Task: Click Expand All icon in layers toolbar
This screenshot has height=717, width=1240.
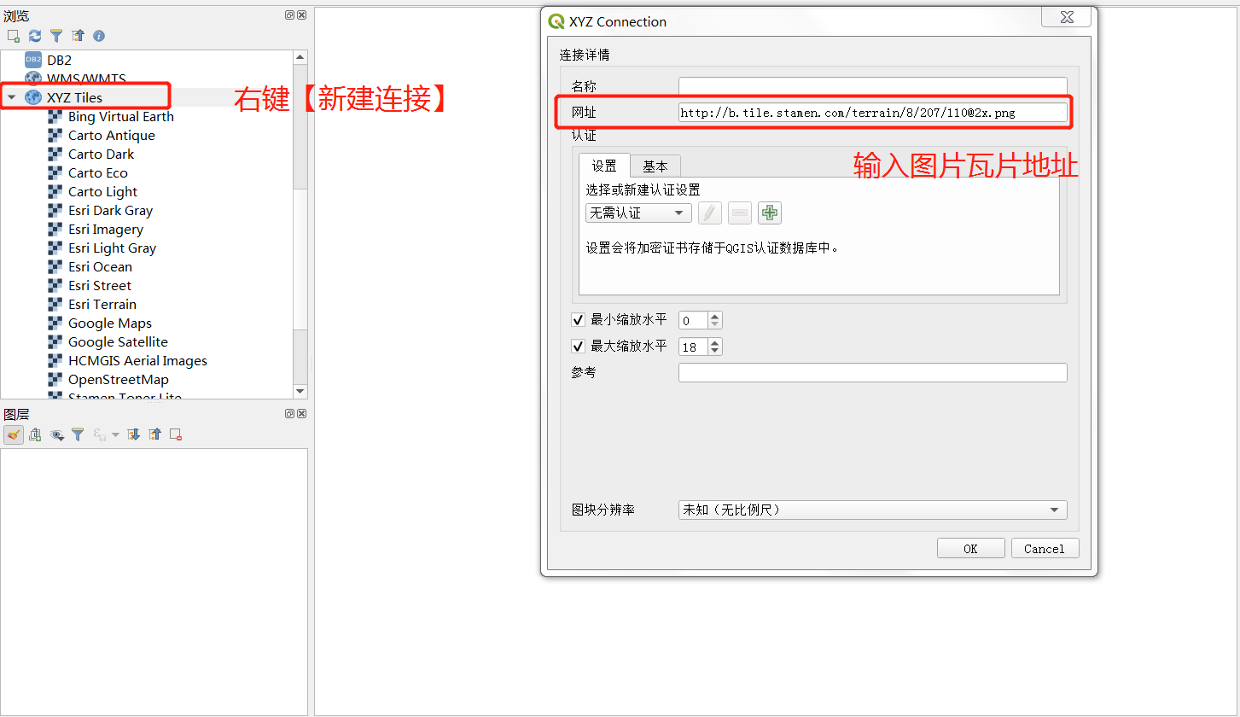Action: click(133, 434)
